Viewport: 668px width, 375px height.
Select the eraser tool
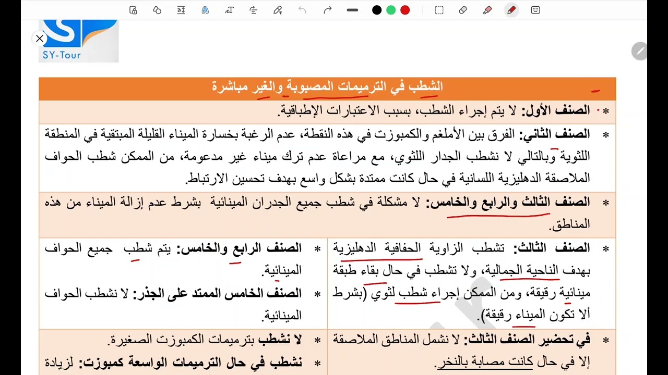coord(463,10)
